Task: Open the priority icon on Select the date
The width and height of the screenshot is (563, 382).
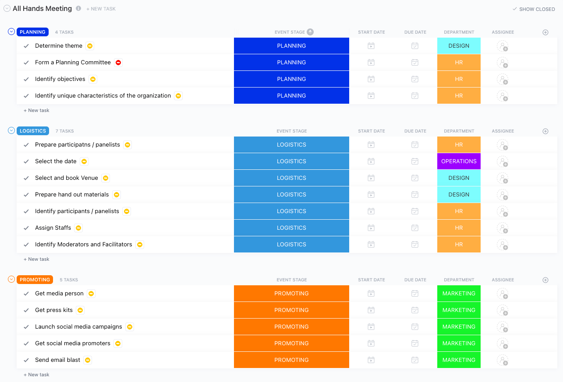Action: [x=84, y=161]
